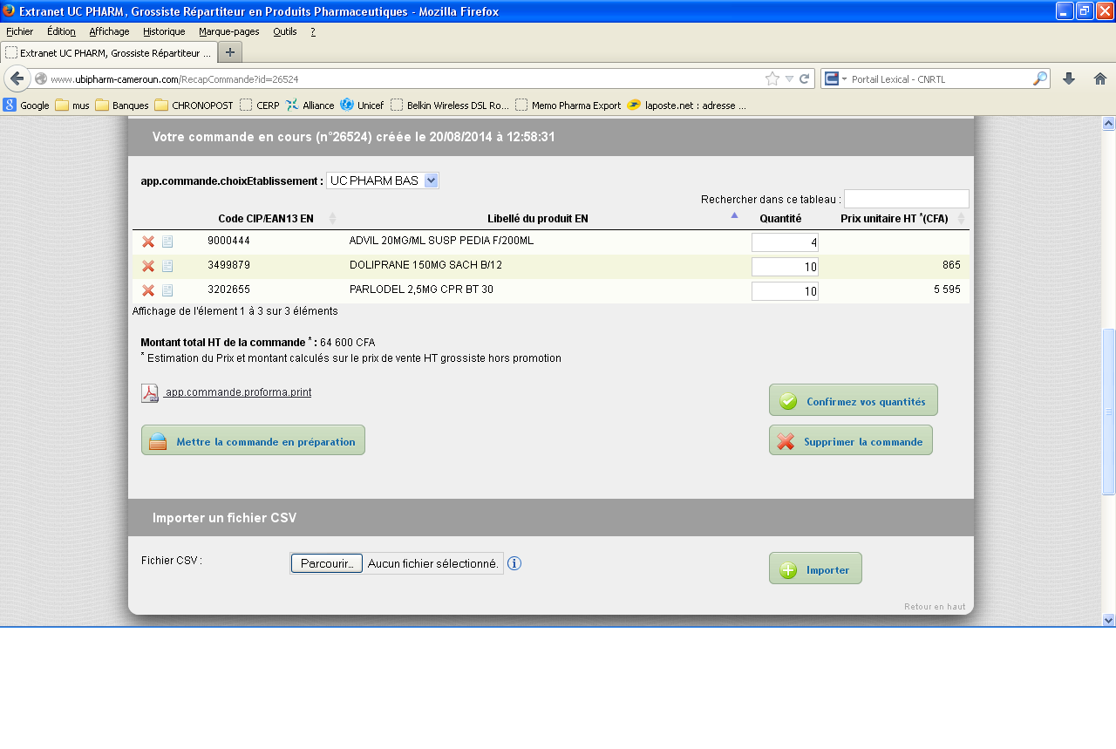Click scrollbar up arrow
The height and width of the screenshot is (749, 1116).
pos(1109,123)
